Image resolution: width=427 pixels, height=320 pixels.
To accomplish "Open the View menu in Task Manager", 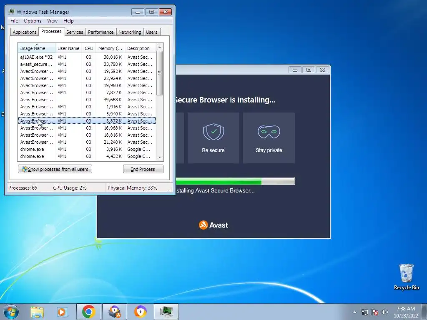I will coord(52,21).
